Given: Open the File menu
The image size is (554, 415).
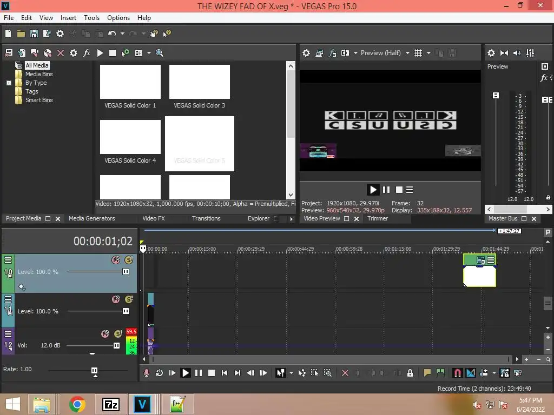Looking at the screenshot, I should (9, 18).
